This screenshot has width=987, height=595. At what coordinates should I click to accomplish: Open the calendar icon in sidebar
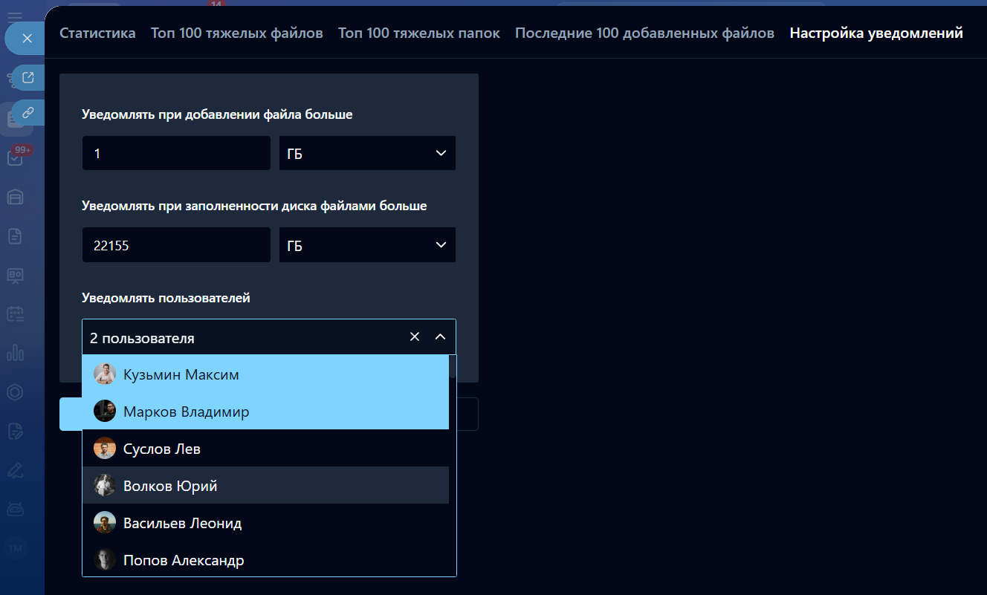[15, 313]
